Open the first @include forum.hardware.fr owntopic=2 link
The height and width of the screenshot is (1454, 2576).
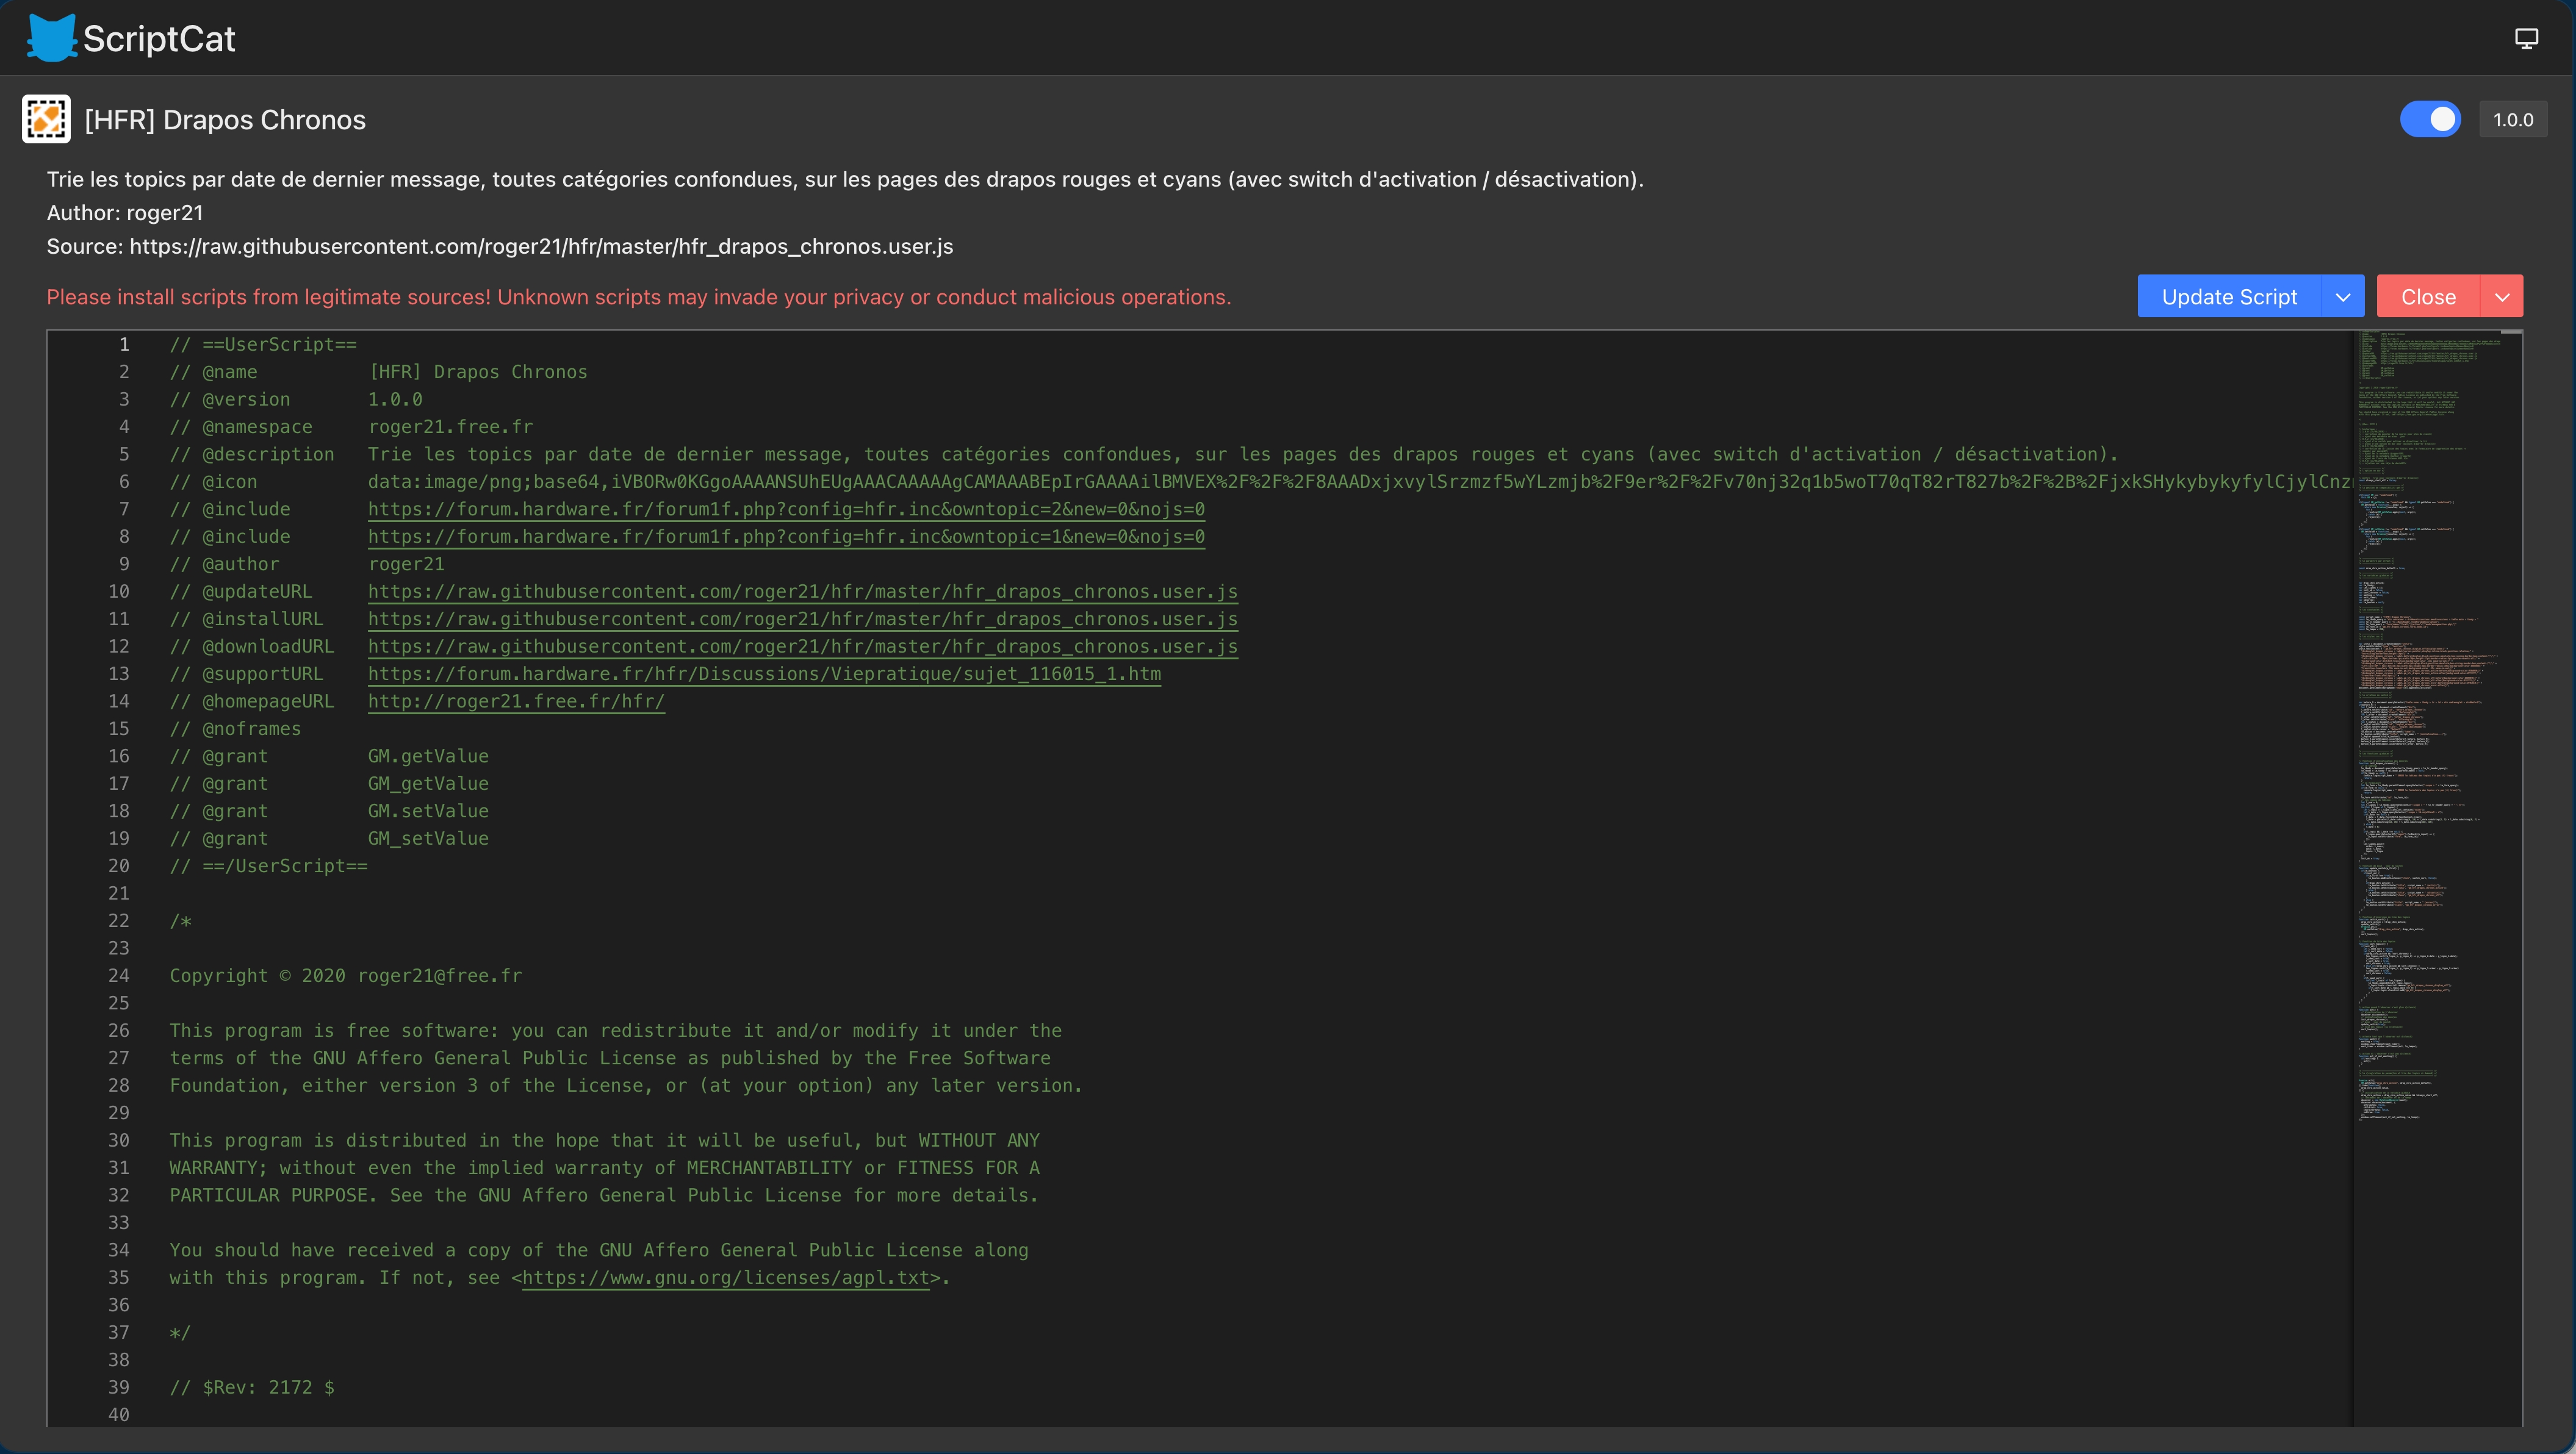tap(786, 509)
